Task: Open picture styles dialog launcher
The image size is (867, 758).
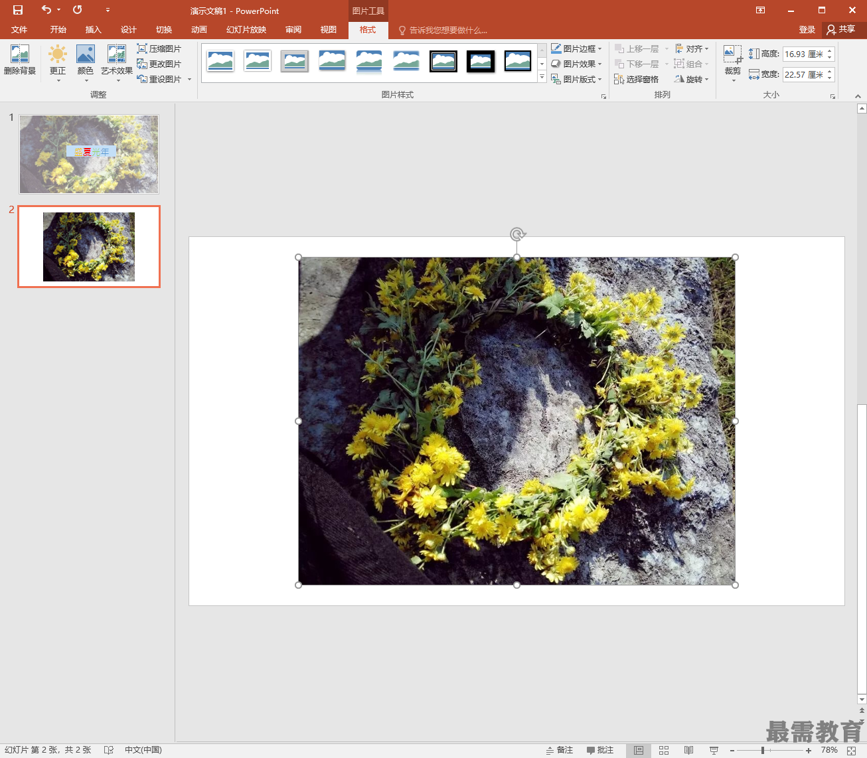Action: [603, 97]
